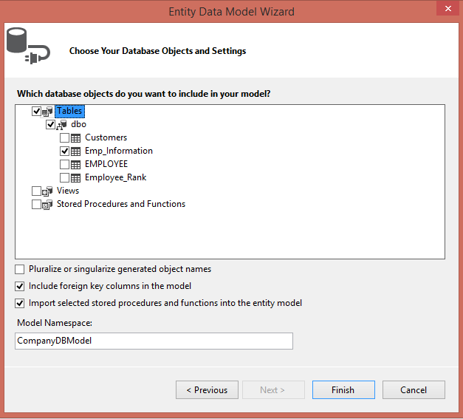This screenshot has width=463, height=419.
Task: Check the Customers table checkbox
Action: (64, 137)
